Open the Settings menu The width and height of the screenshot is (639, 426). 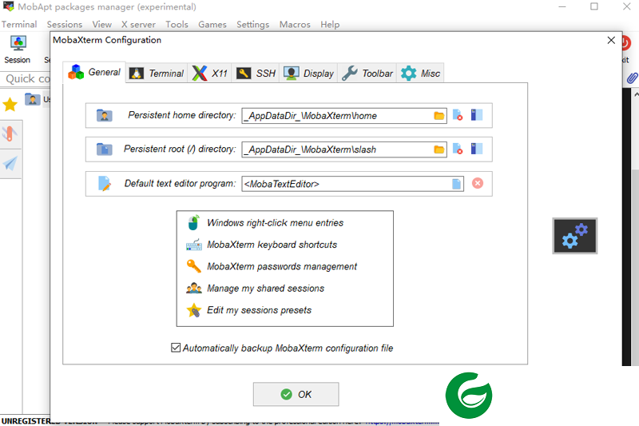tap(252, 25)
